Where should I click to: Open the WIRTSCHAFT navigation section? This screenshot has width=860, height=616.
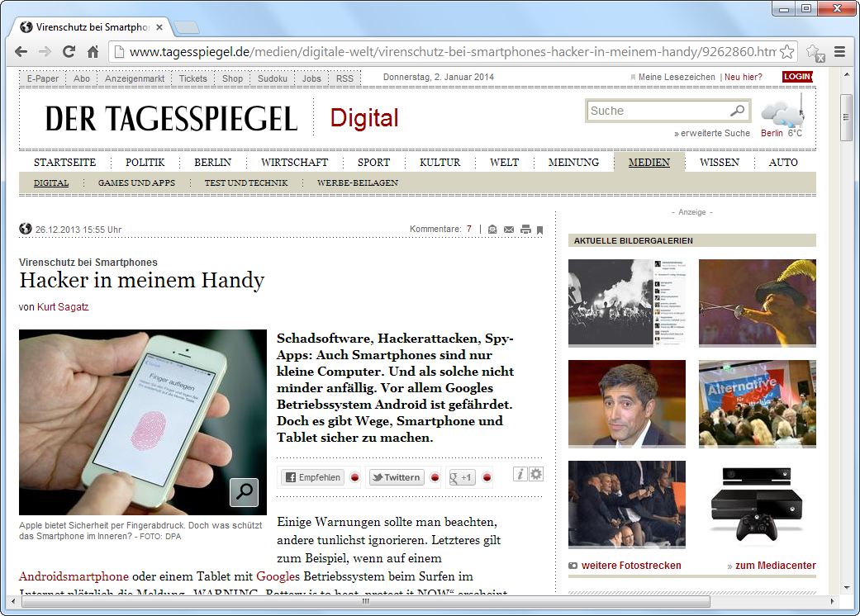[294, 163]
